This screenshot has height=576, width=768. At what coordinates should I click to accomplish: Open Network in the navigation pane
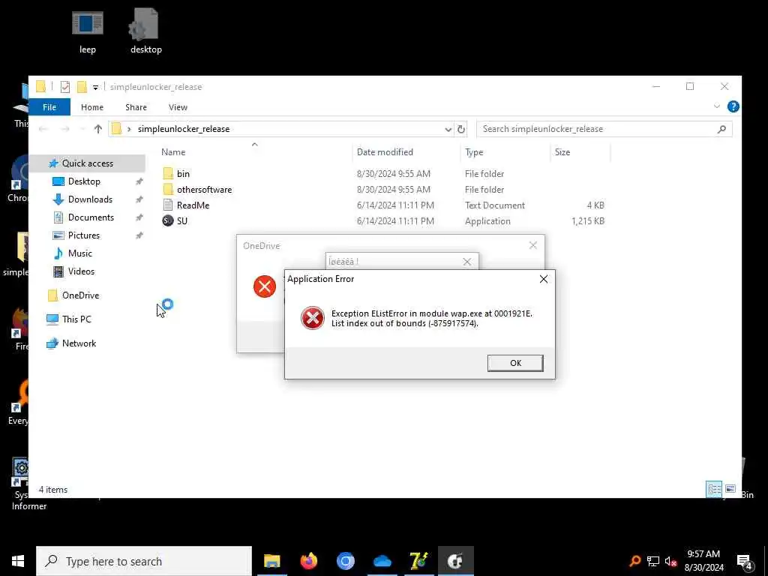pos(79,343)
